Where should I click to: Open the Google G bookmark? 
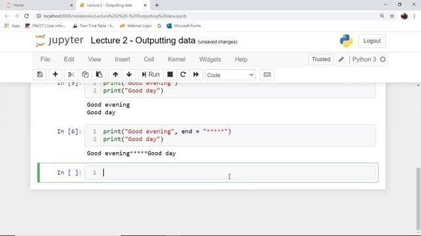[159, 26]
